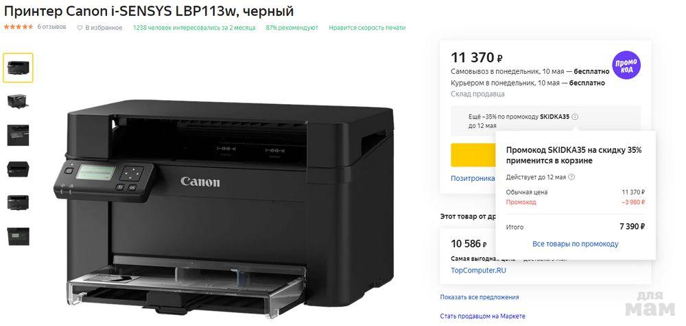Click the yellow add to cart button
686x326 pixels.
pos(473,155)
